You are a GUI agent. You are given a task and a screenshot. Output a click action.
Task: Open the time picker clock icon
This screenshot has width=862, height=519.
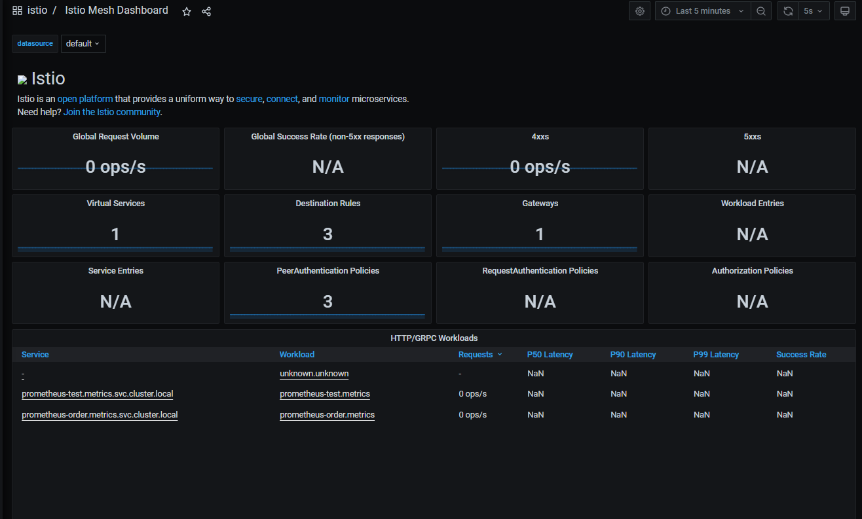click(x=665, y=10)
